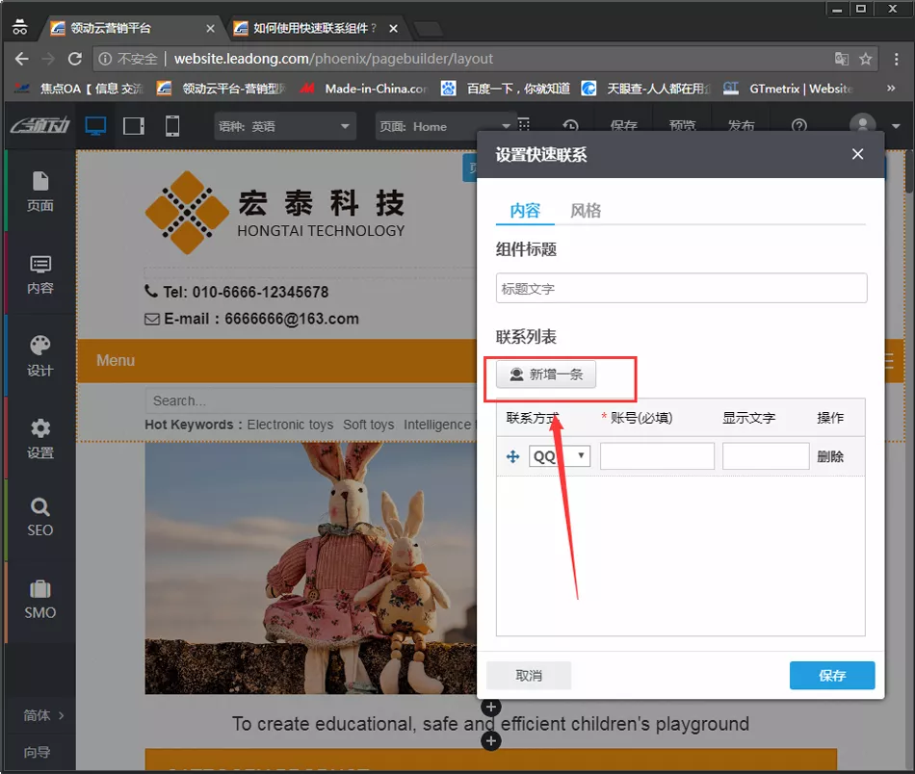Click 删除 to delete the QQ row
The width and height of the screenshot is (915, 774).
pyautogui.click(x=829, y=456)
